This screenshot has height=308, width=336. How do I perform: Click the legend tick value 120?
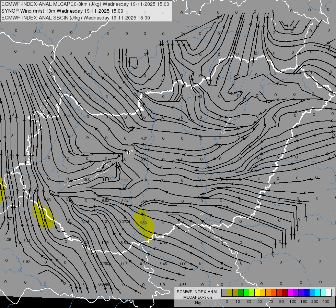pyautogui.click(x=293, y=301)
